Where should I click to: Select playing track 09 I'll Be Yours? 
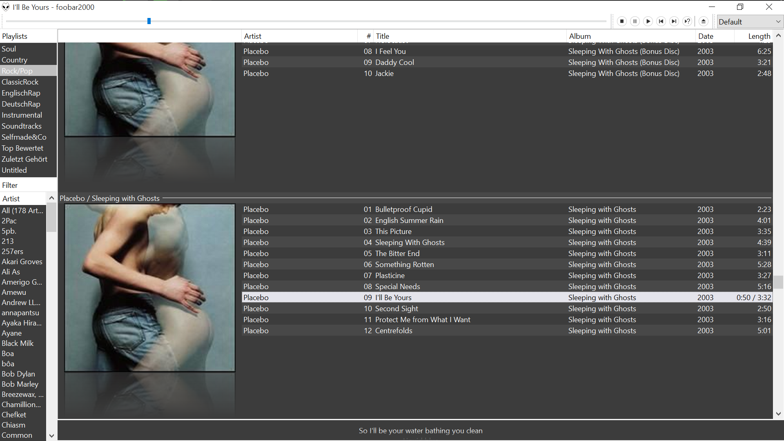tap(507, 298)
